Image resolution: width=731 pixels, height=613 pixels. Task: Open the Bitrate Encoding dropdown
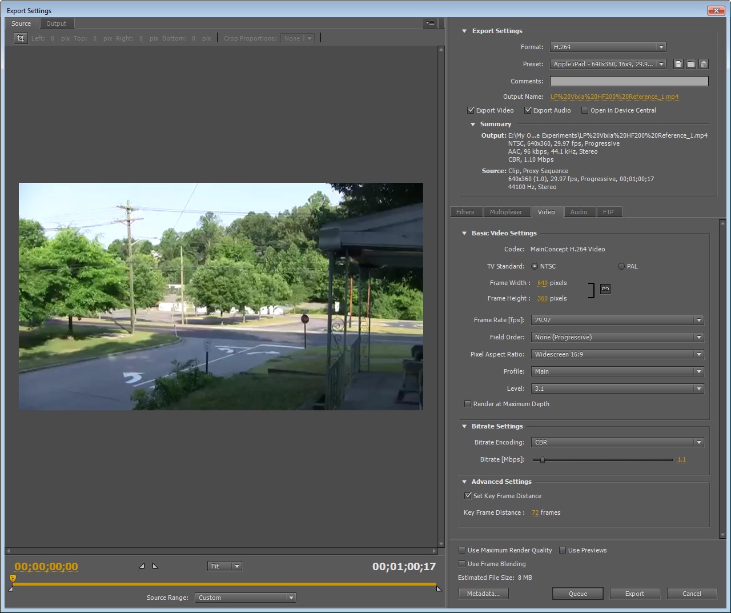[x=617, y=442]
